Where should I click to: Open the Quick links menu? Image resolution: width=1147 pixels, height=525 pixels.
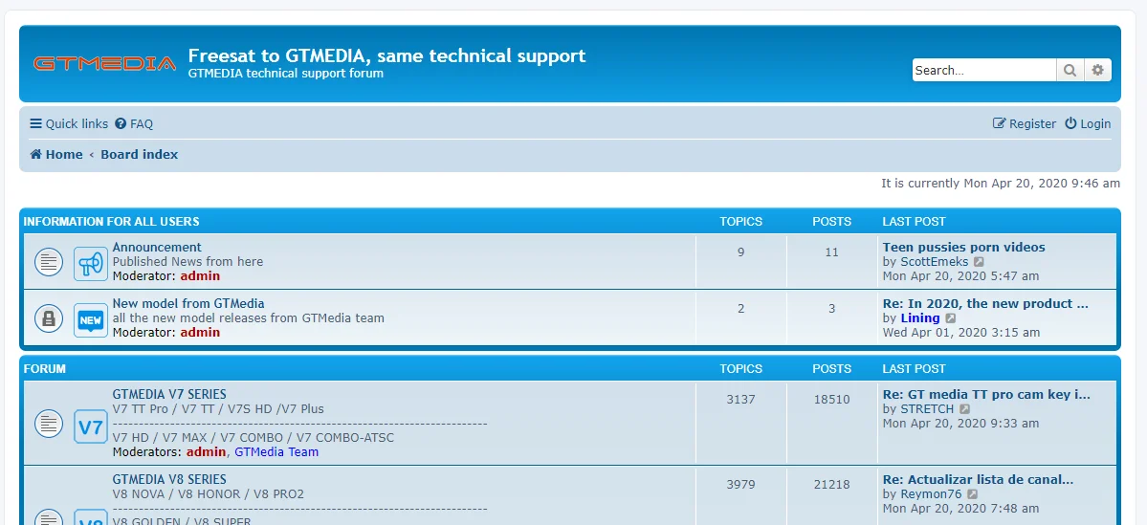[69, 123]
